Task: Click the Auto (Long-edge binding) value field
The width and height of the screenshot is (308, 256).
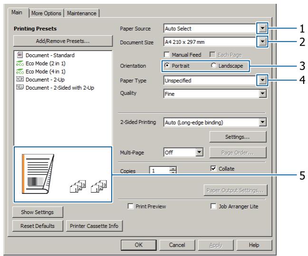Action: tap(211, 123)
